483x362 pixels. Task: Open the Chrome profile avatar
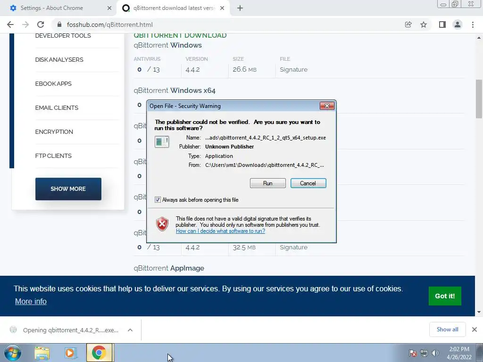click(458, 25)
